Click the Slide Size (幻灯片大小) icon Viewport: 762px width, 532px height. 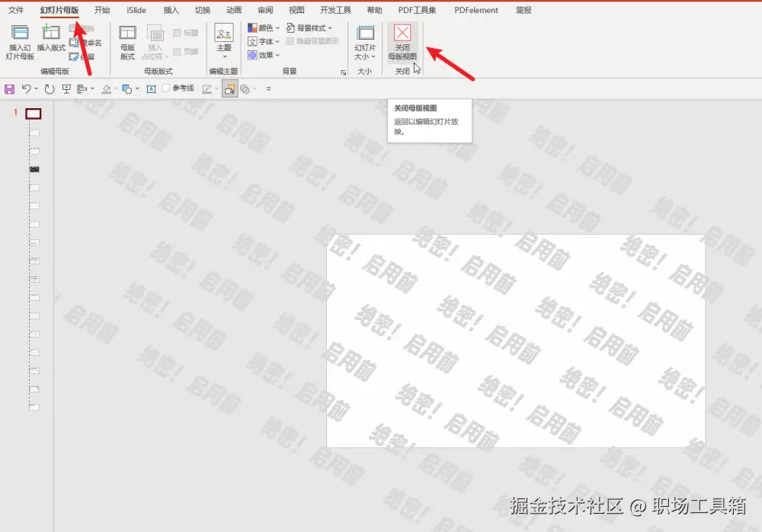[x=365, y=33]
